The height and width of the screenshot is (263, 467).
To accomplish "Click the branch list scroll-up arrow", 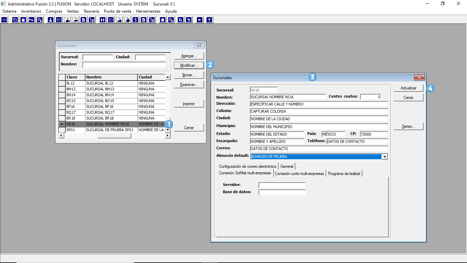I will point(168,77).
